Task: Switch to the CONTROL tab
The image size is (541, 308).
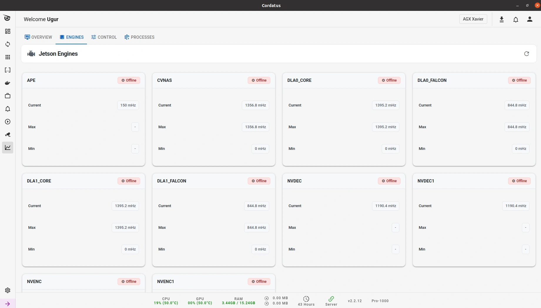Action: (104, 37)
